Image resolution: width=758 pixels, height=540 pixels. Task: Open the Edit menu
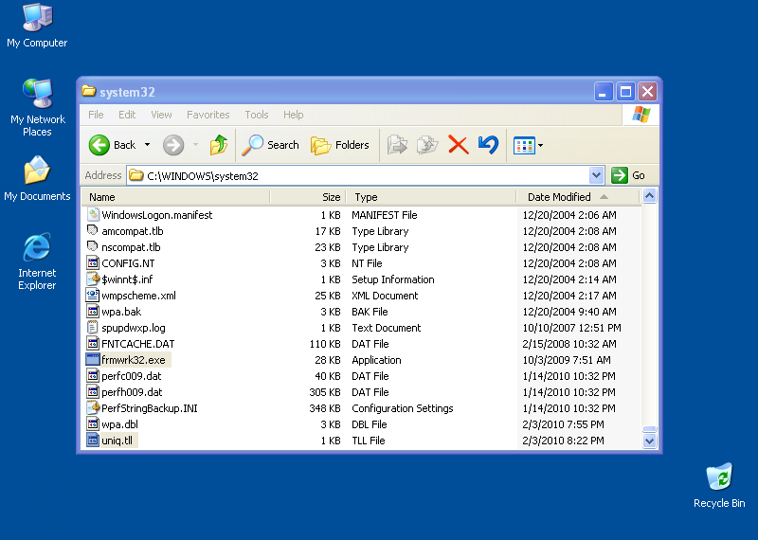click(x=127, y=115)
